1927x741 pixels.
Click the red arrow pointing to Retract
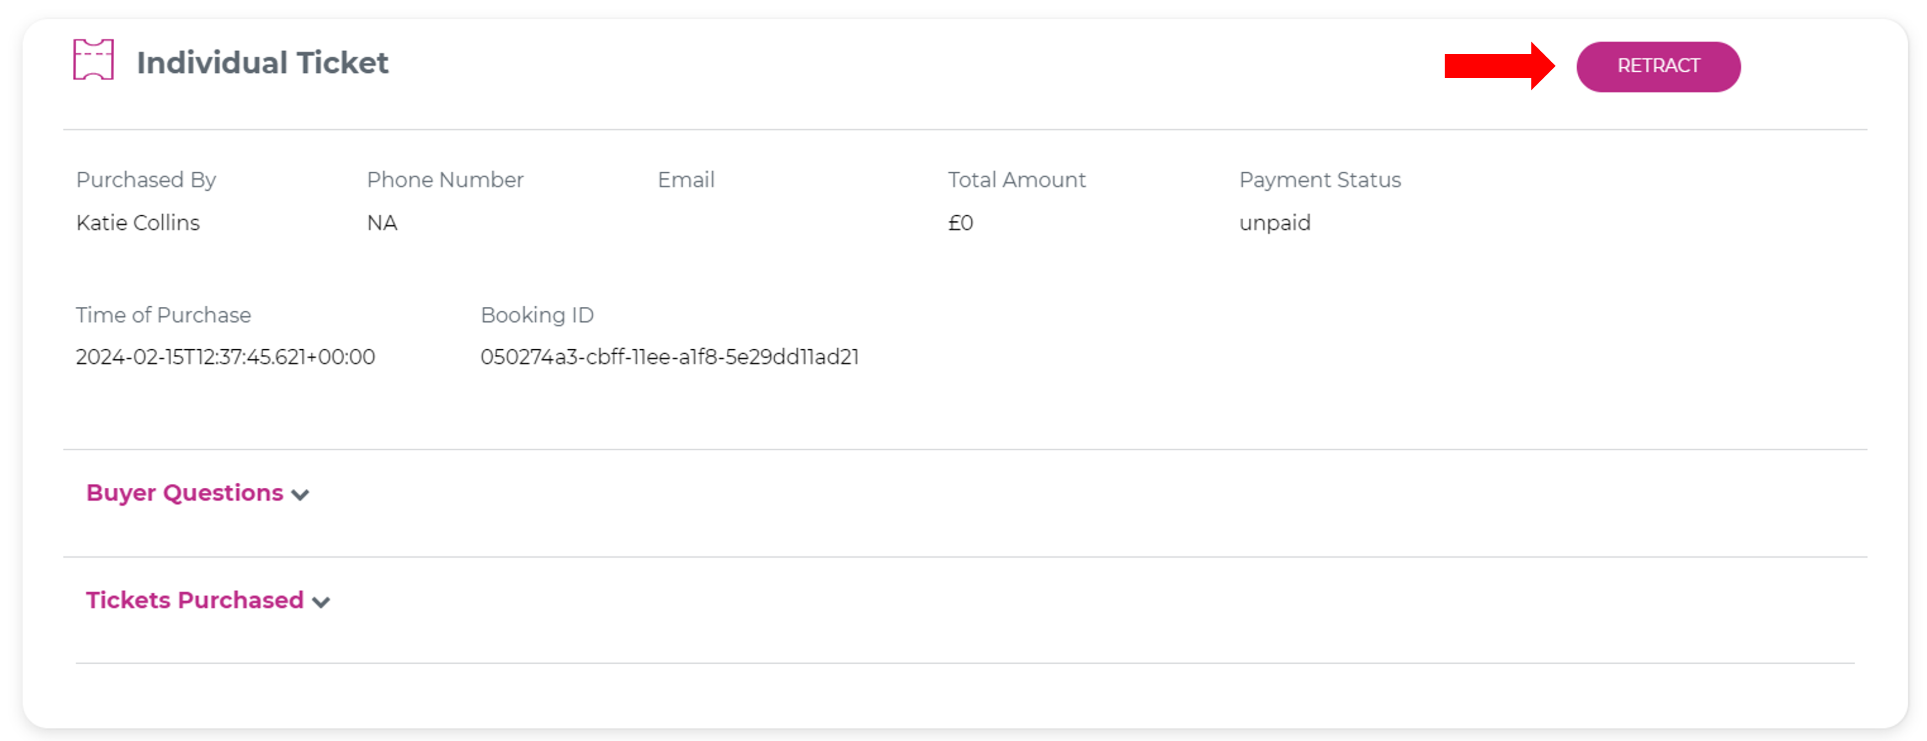point(1498,66)
